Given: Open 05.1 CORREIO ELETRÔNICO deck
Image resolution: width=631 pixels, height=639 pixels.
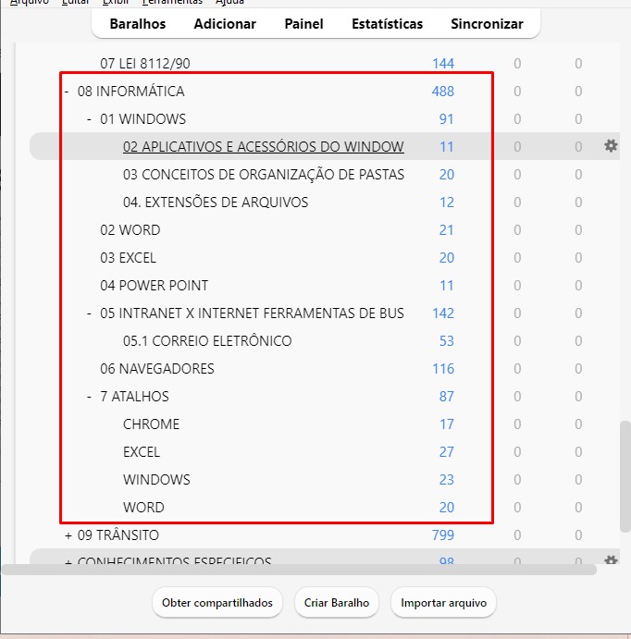Looking at the screenshot, I should point(207,340).
